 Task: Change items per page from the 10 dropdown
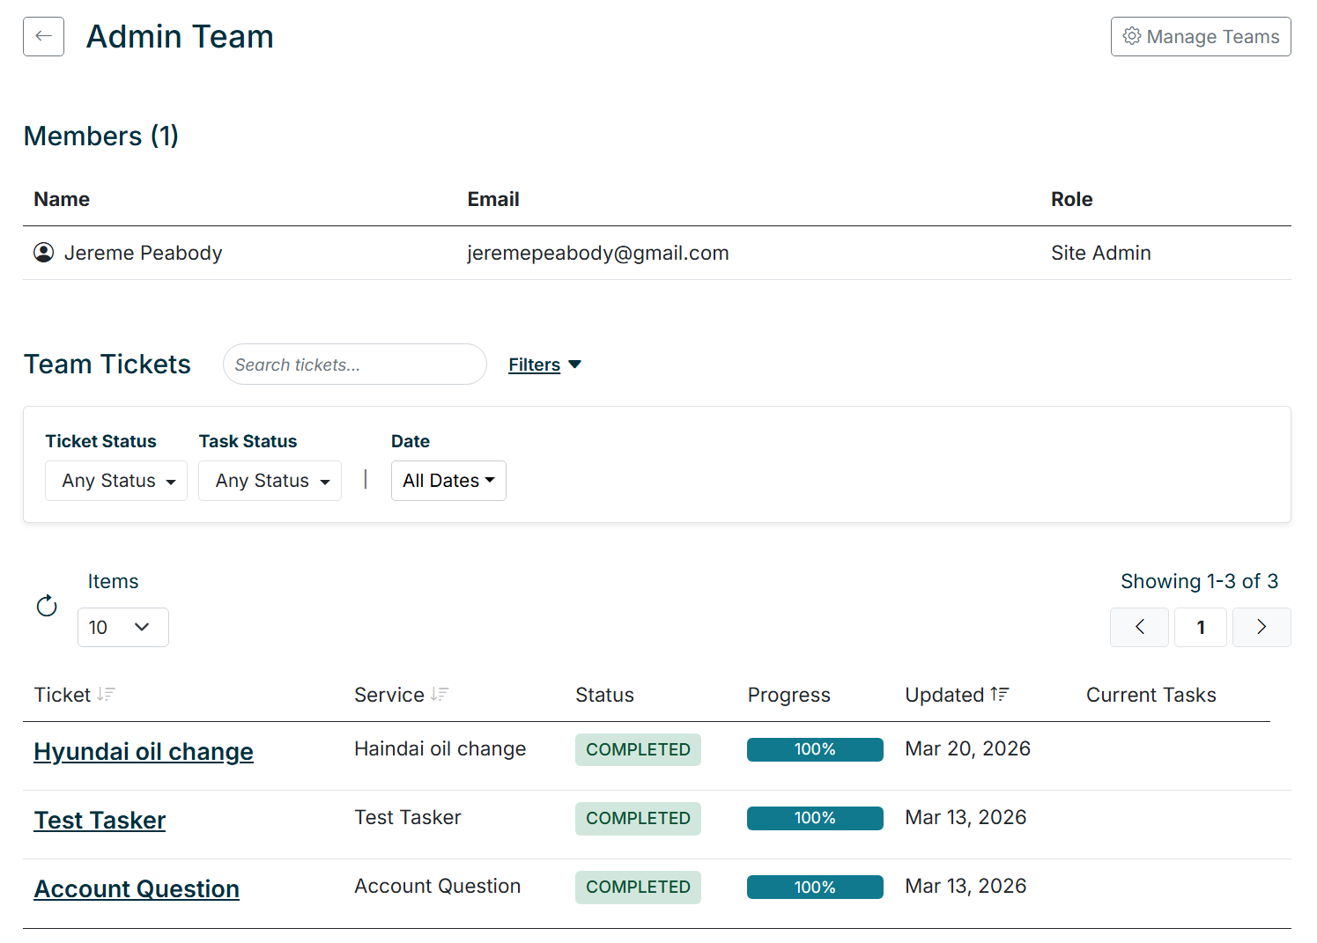pos(123,627)
